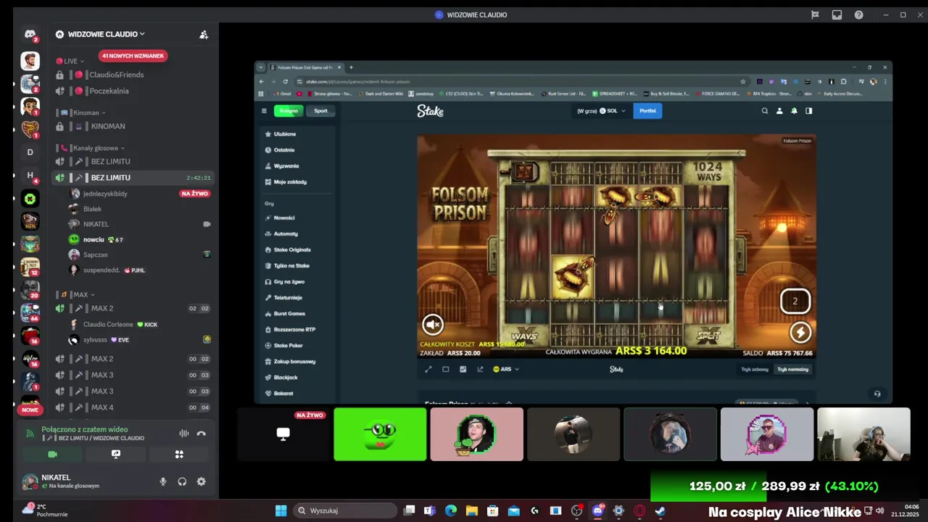The image size is (928, 522).
Task: Unmute sound in Folsom Prison game
Action: (433, 324)
